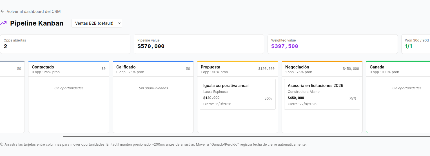
Task: Open the Ventas B2B (default) pipeline dropdown
Action: (x=97, y=23)
